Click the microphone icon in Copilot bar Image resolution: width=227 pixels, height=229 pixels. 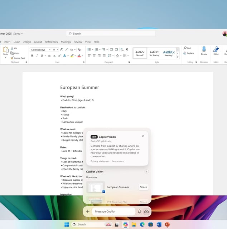[x=140, y=211]
